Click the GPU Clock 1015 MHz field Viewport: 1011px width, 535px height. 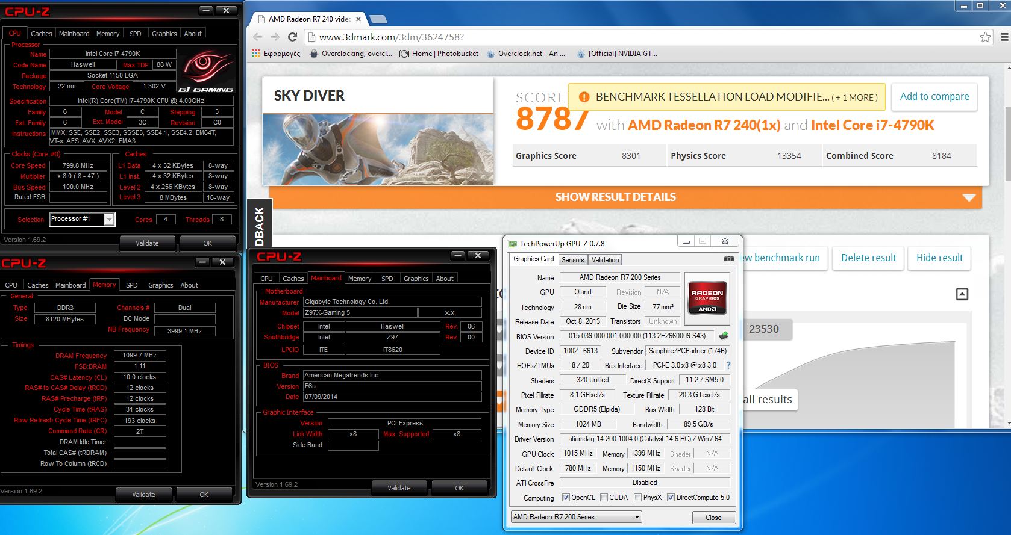tap(578, 454)
